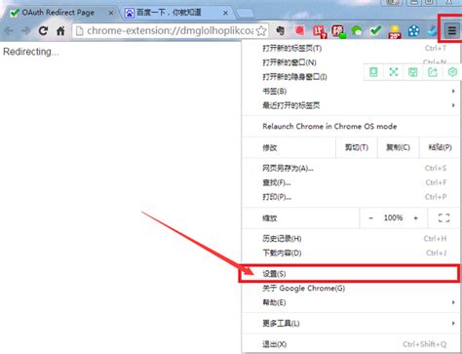Click the red square extension icon
The width and height of the screenshot is (462, 354).
click(299, 30)
